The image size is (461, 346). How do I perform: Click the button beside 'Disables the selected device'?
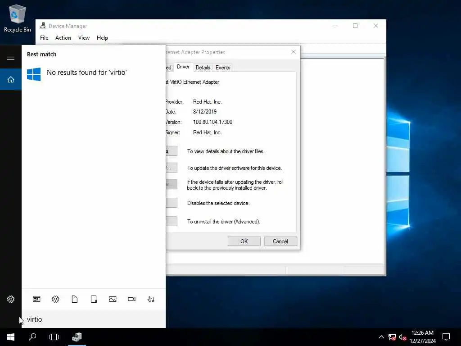[172, 203]
